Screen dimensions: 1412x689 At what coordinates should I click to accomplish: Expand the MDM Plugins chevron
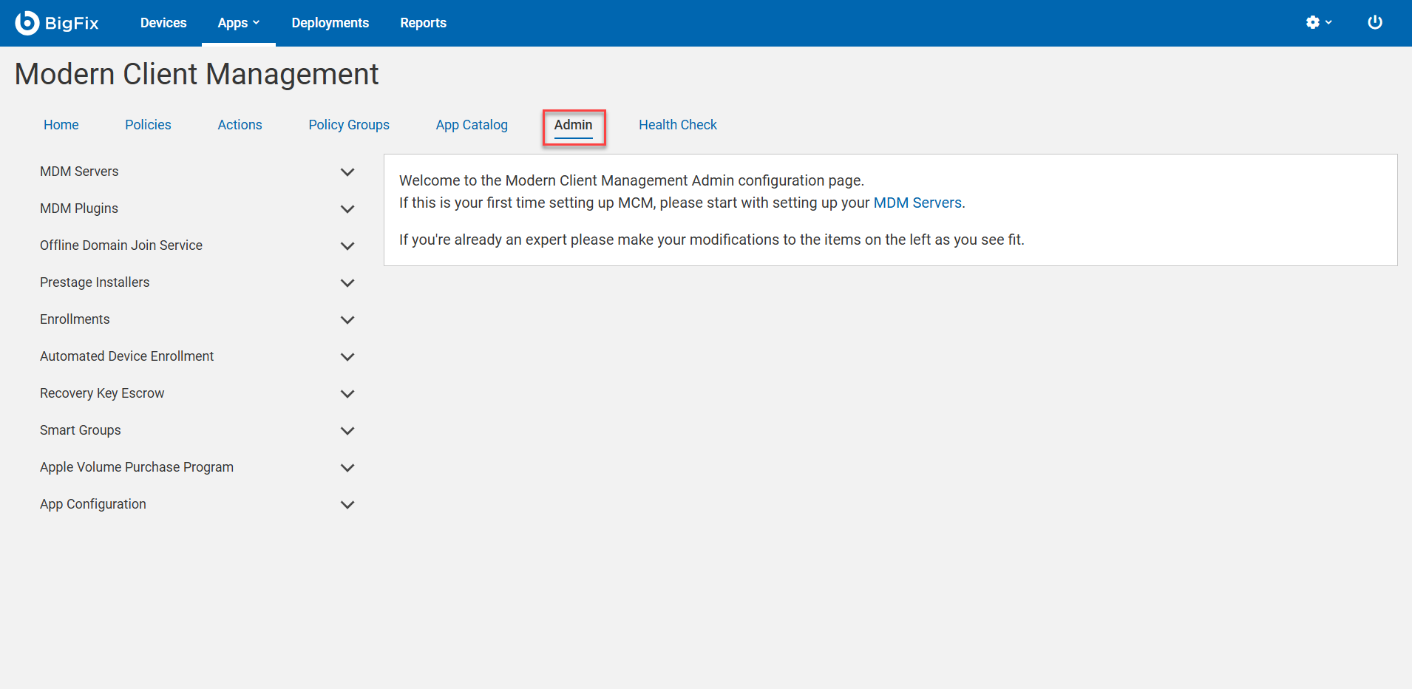click(347, 209)
